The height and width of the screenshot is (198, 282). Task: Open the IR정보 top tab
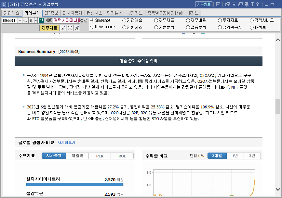pos(193,13)
